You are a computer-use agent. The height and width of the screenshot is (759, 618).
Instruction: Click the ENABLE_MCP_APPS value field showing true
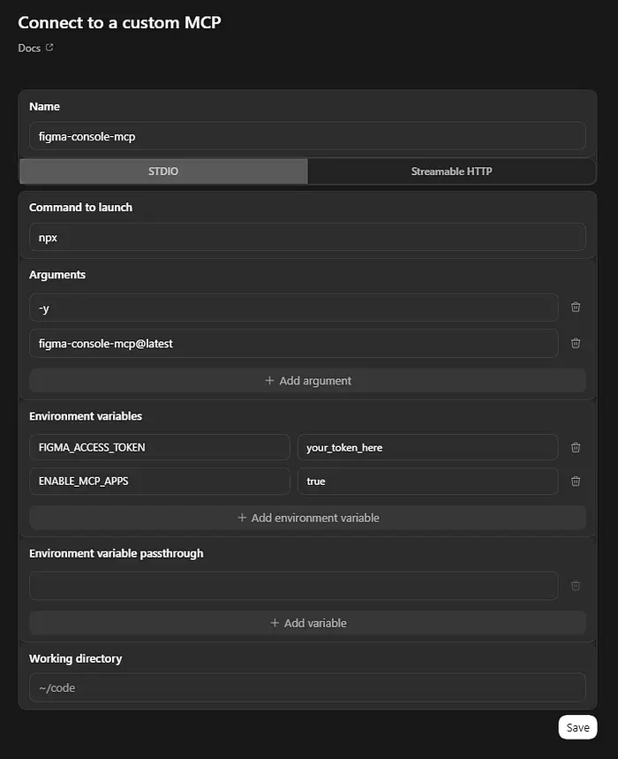click(x=427, y=482)
